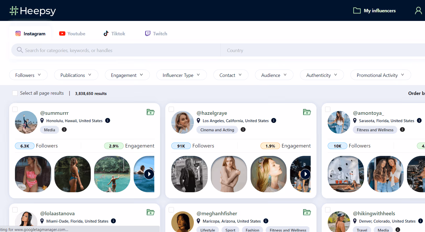Play the video post on @hazelgraye card
Image resolution: width=425 pixels, height=232 pixels.
(305, 174)
